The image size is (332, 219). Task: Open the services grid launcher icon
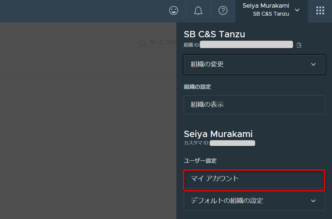click(x=320, y=11)
